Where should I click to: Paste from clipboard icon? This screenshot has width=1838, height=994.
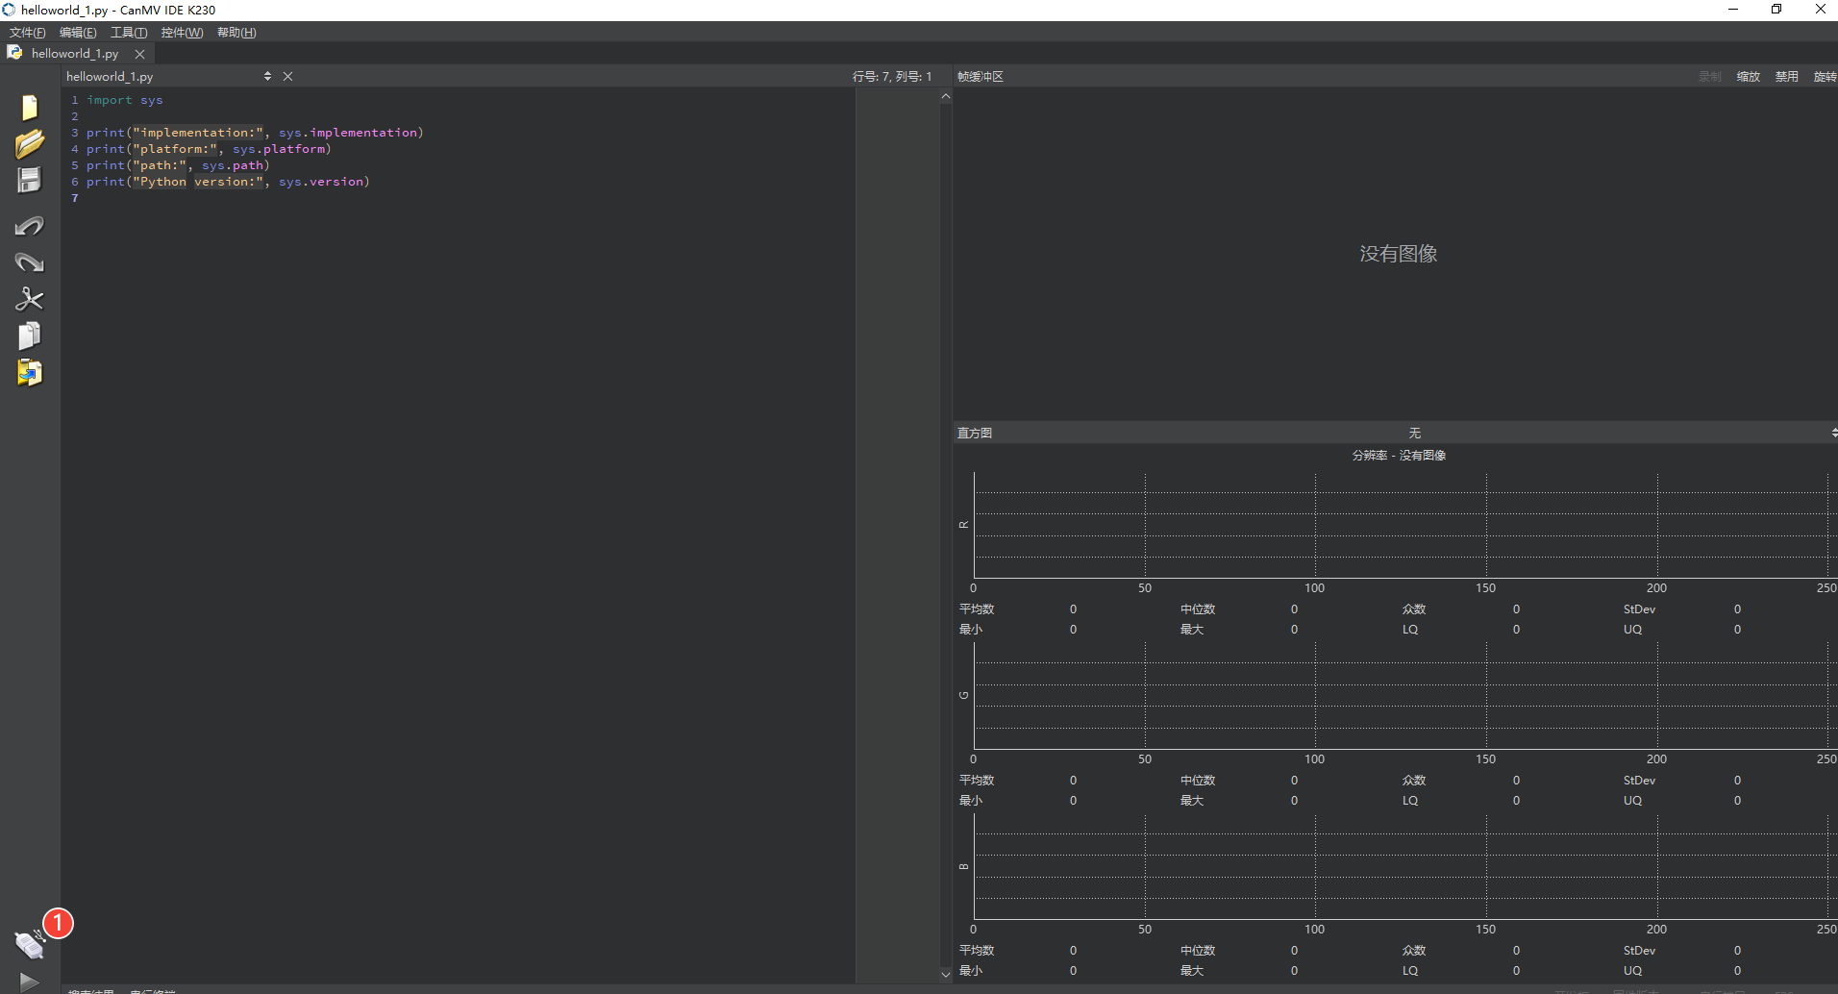tap(30, 372)
